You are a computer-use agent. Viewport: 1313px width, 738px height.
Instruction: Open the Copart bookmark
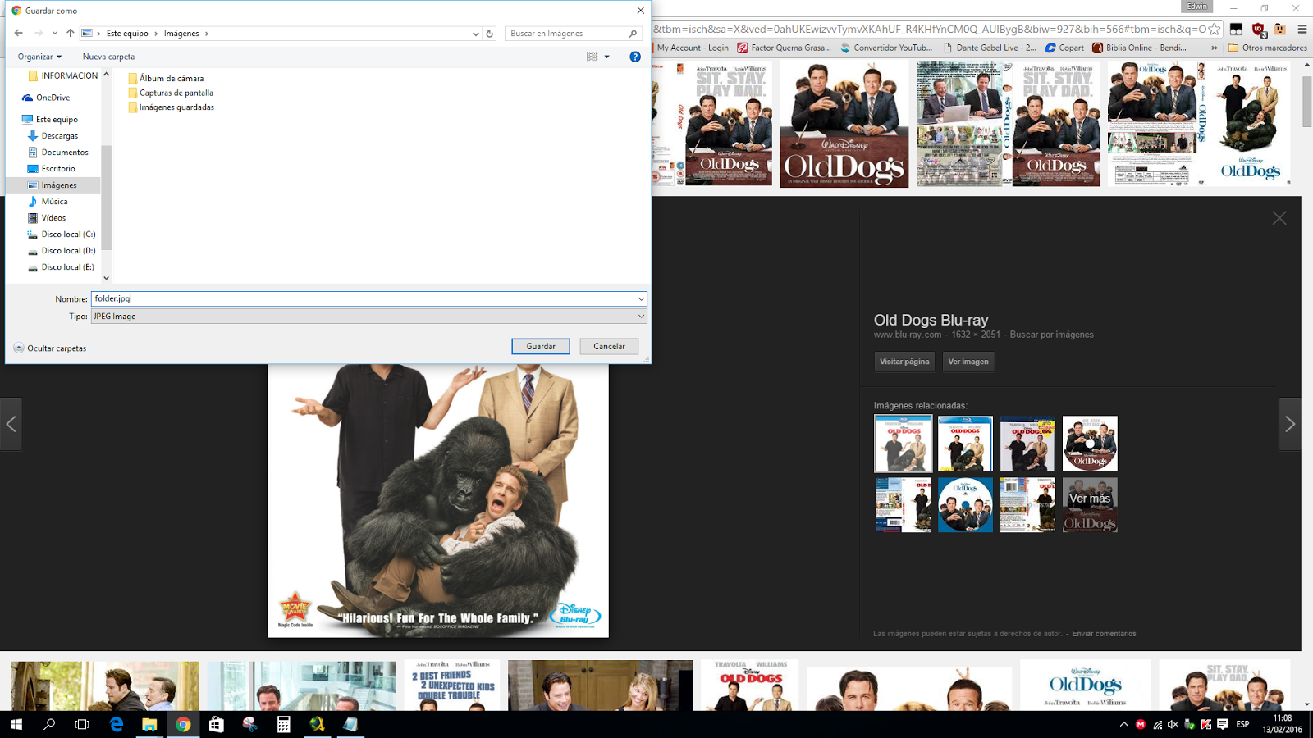[x=1064, y=48]
